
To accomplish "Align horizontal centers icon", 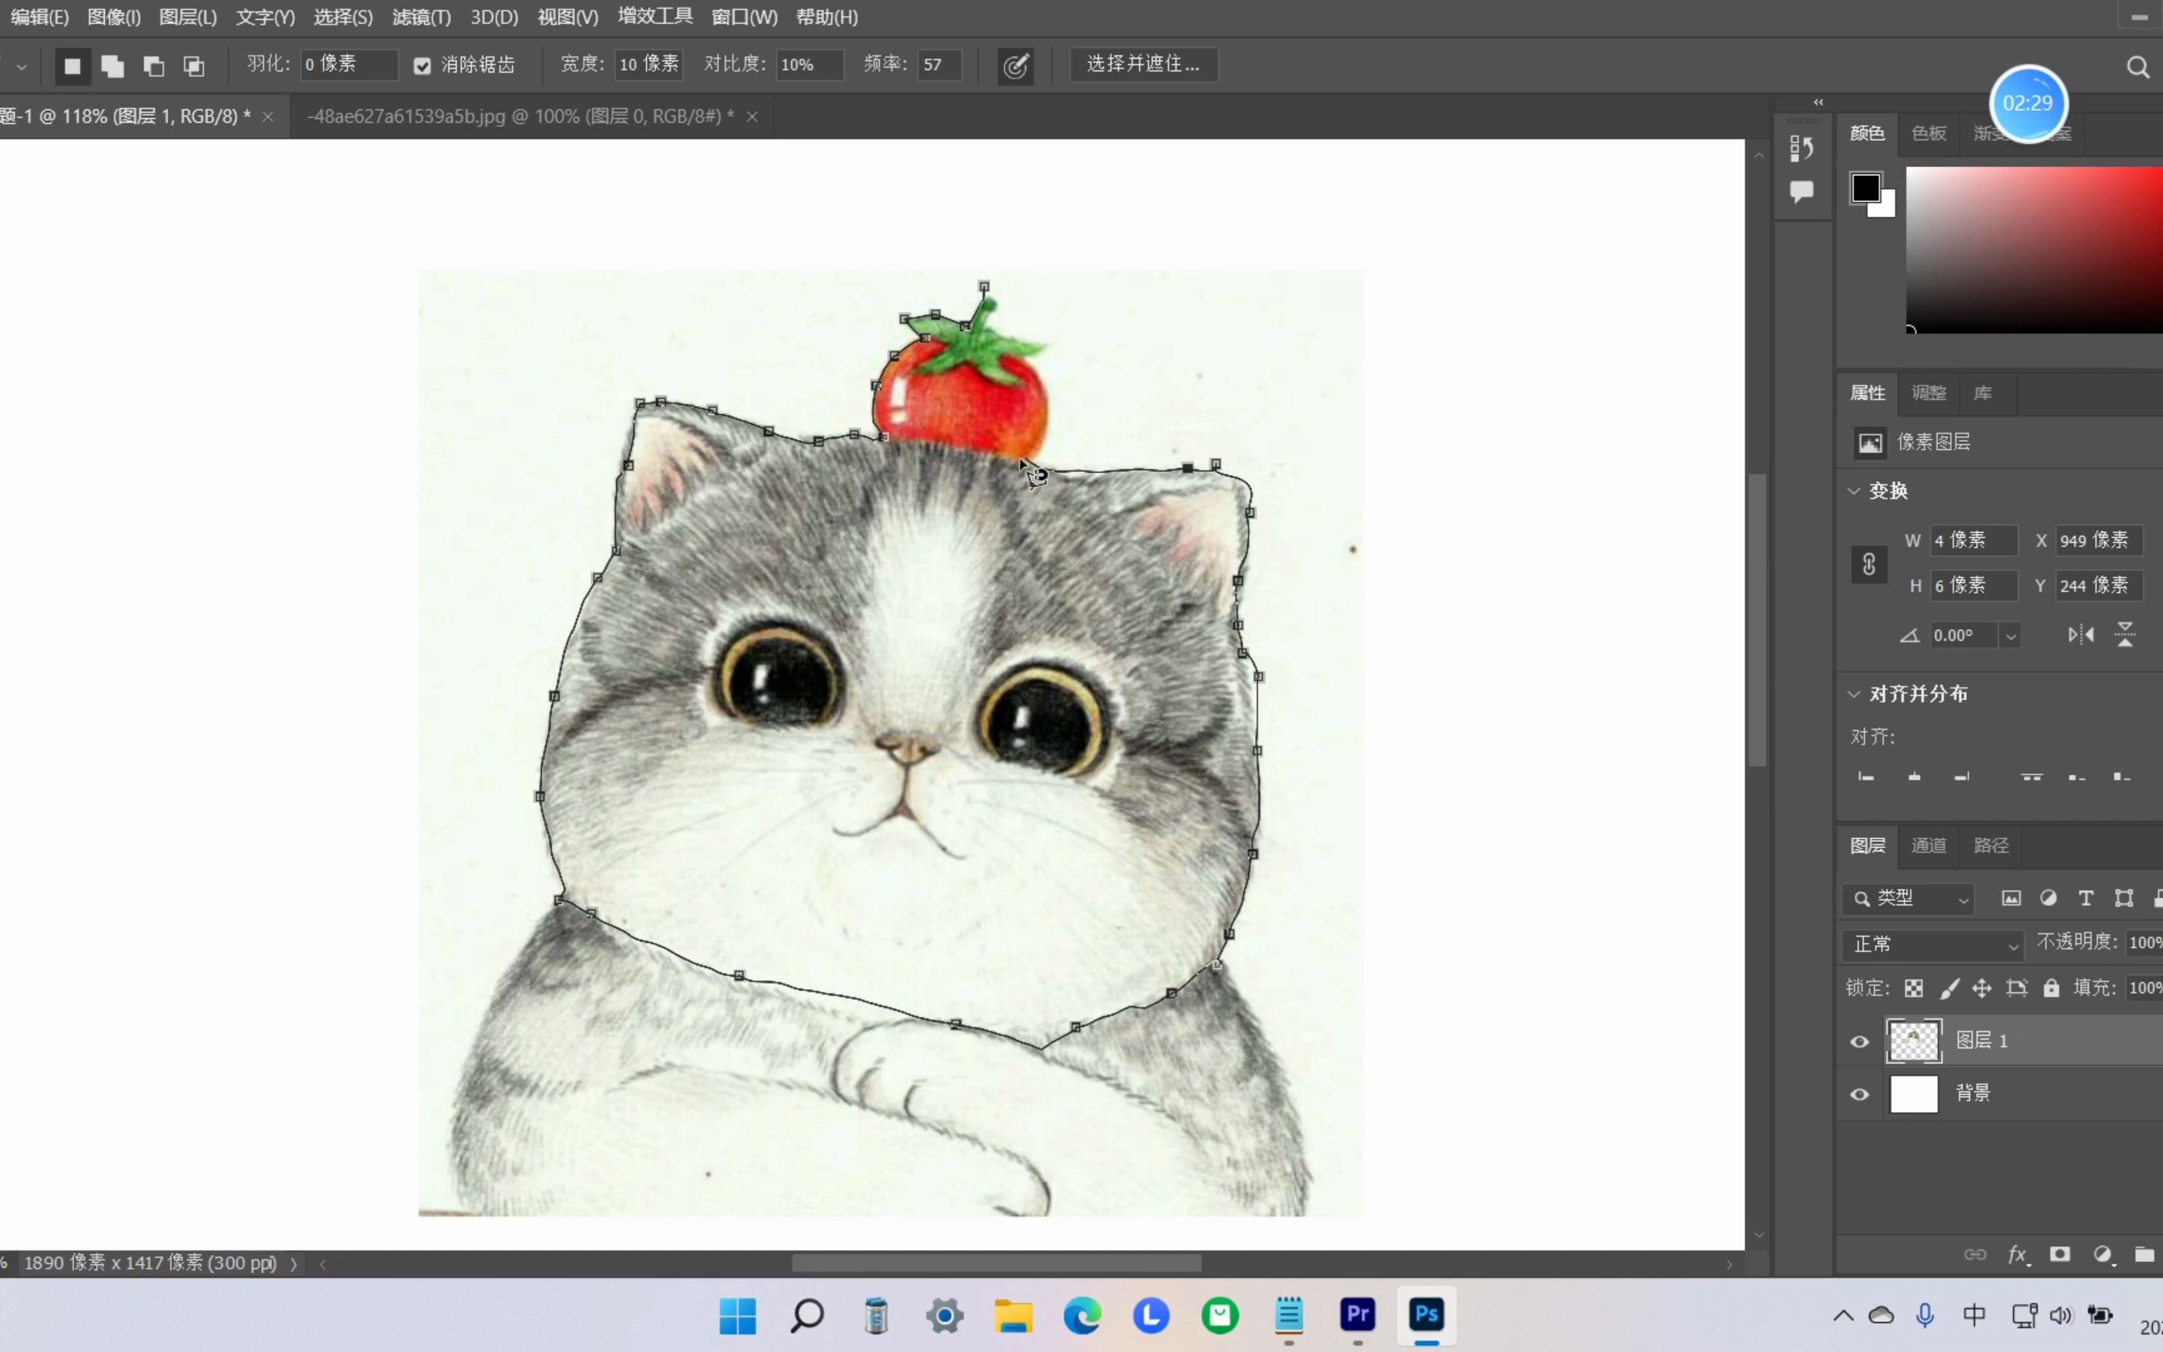I will pos(1914,776).
